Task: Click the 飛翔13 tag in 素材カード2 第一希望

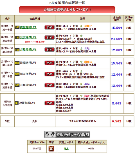Action: coord(88,62)
